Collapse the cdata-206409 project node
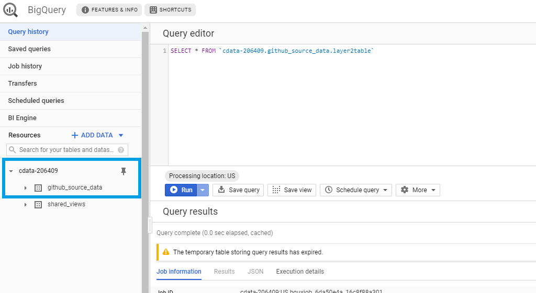Screen dimensions: 536x293 click(11, 171)
